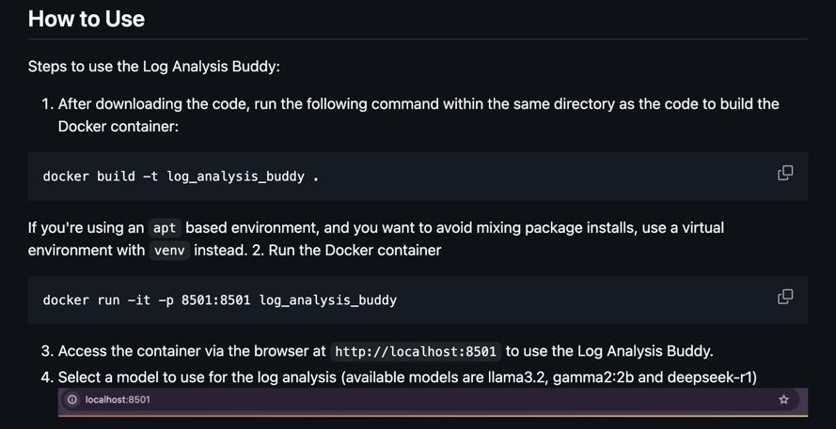Viewport: 836px width, 429px height.
Task: Click step 3 Access the container text
Action: (386, 351)
